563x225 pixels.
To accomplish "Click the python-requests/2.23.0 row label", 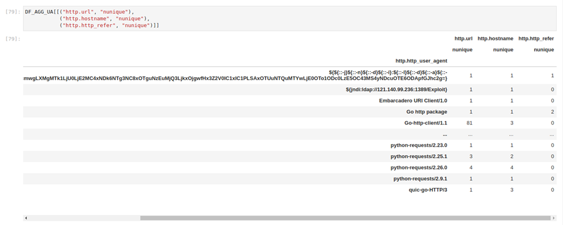I will pos(419,145).
